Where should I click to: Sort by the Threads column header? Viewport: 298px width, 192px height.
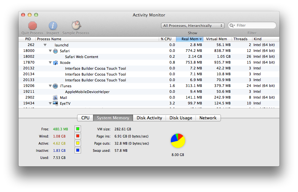pyautogui.click(x=242, y=39)
